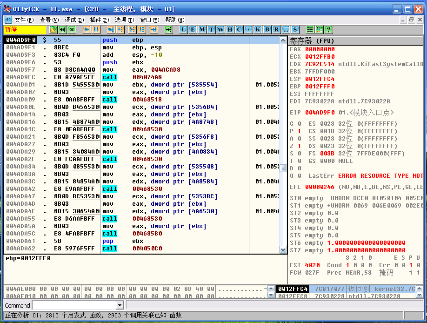The image size is (427, 323).
Task: Open the Log window with L button
Action: (x=184, y=29)
